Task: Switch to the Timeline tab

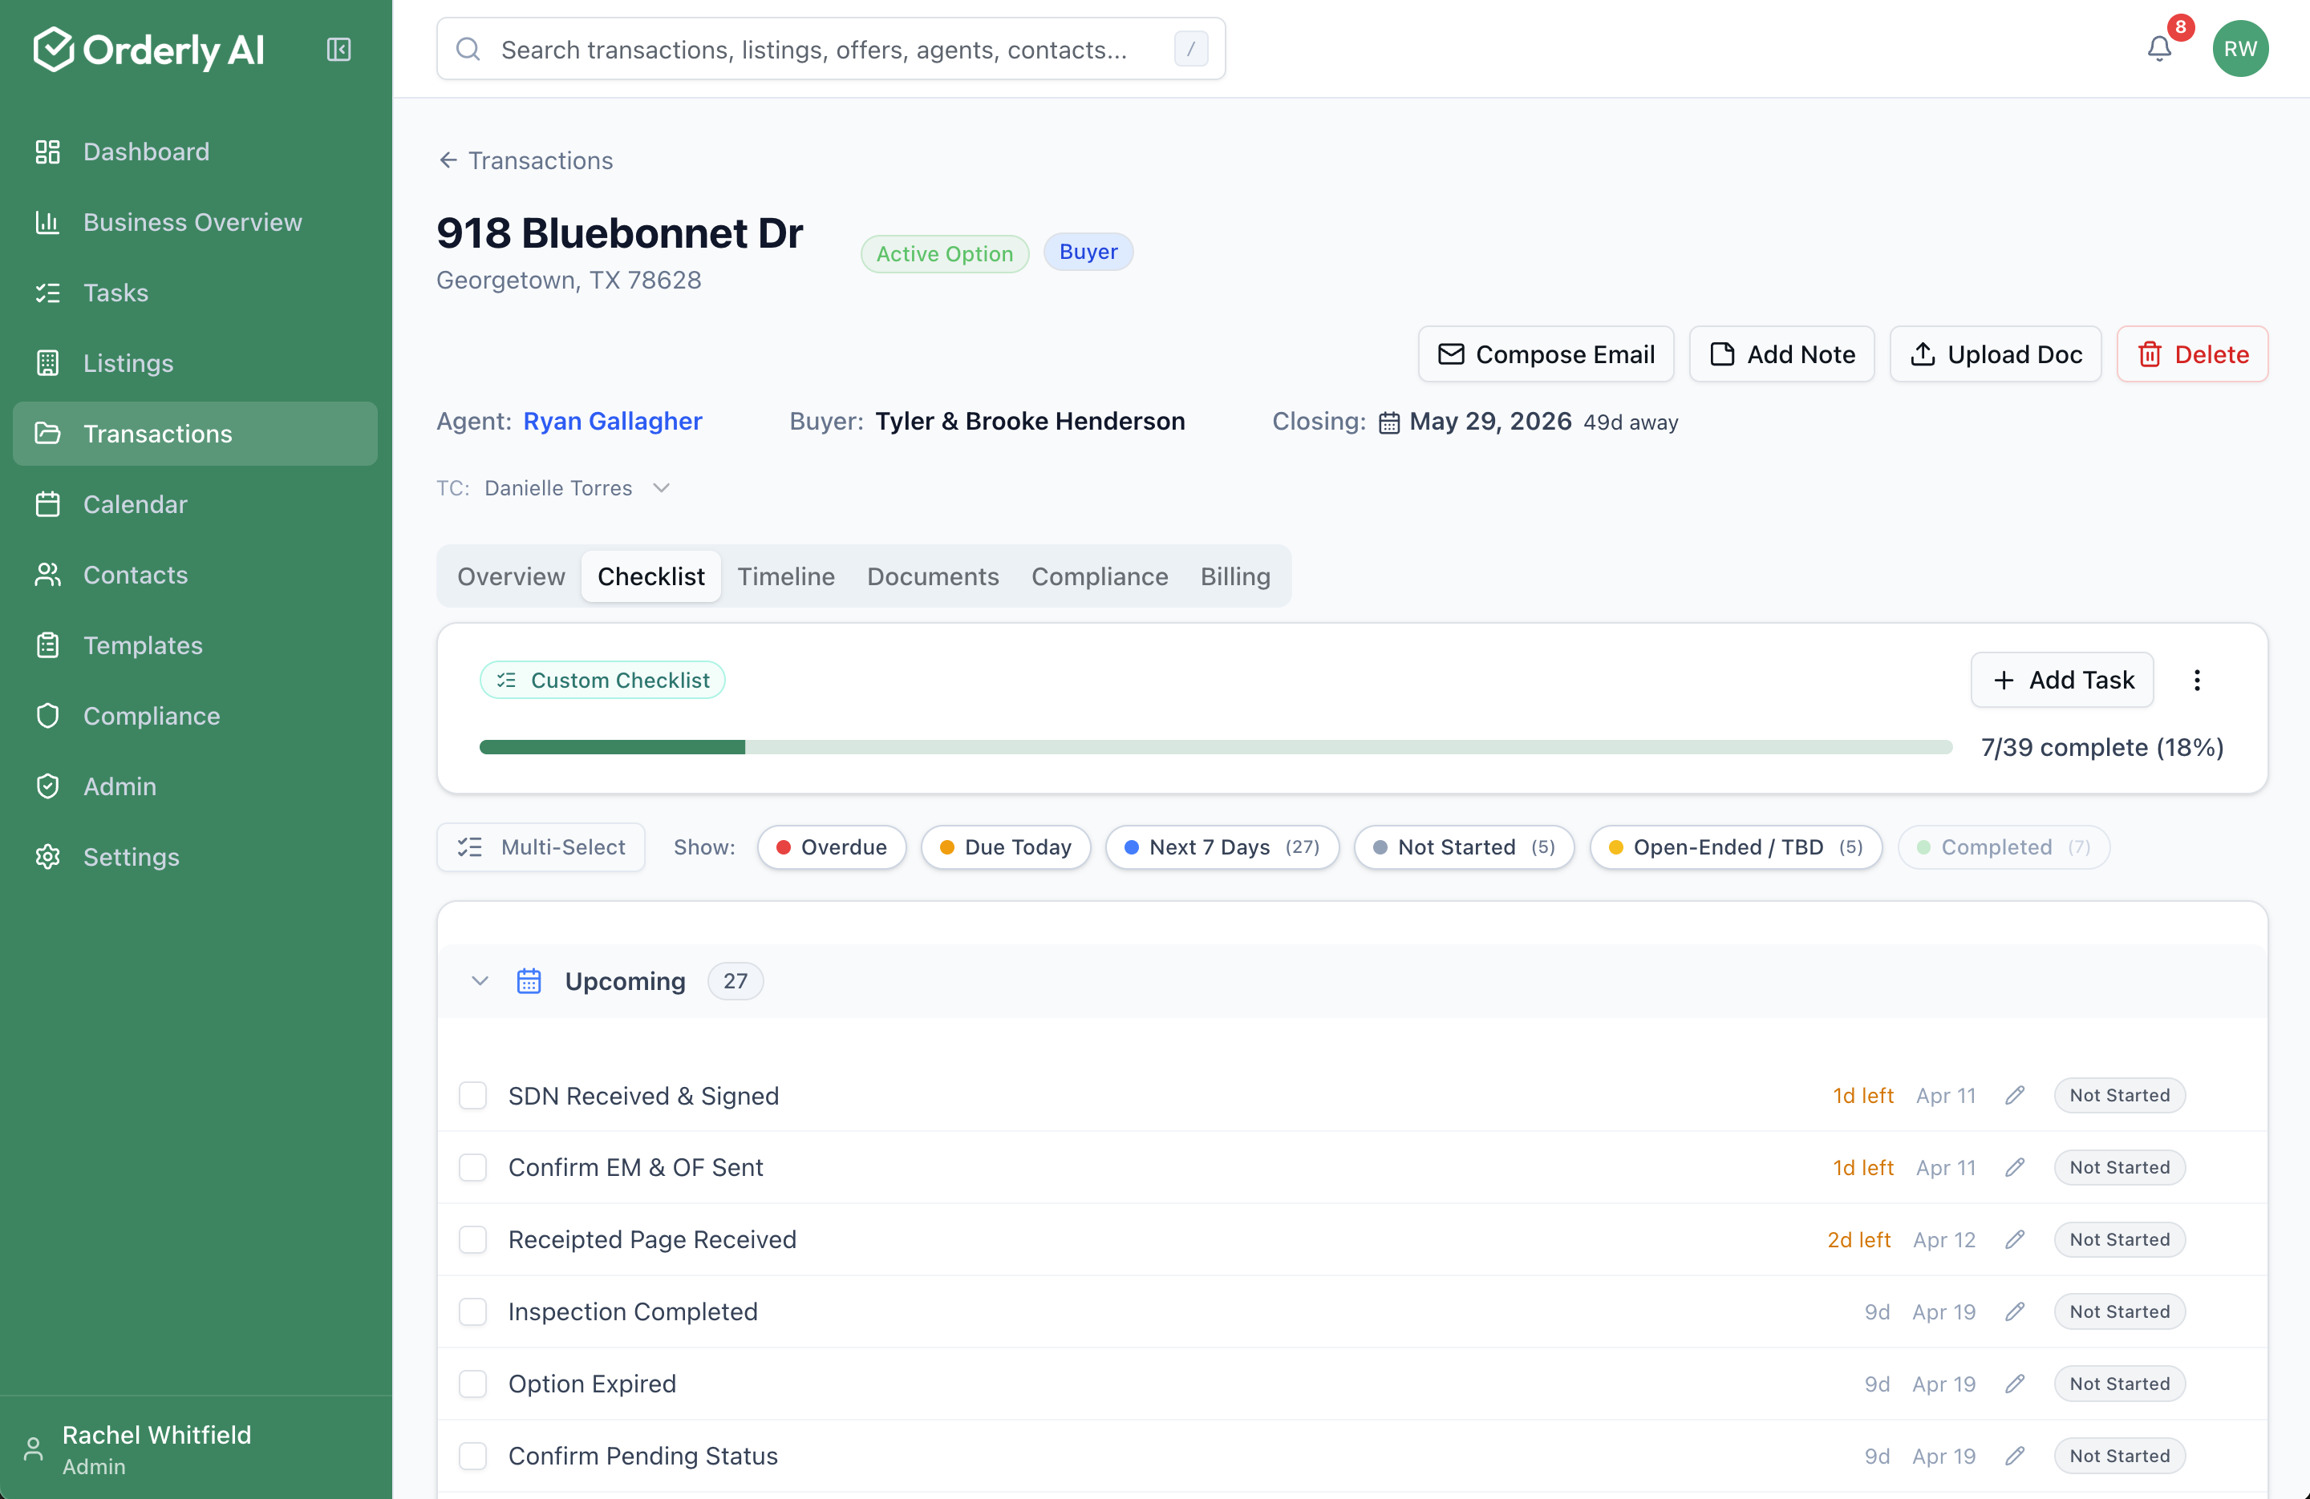Action: click(785, 576)
